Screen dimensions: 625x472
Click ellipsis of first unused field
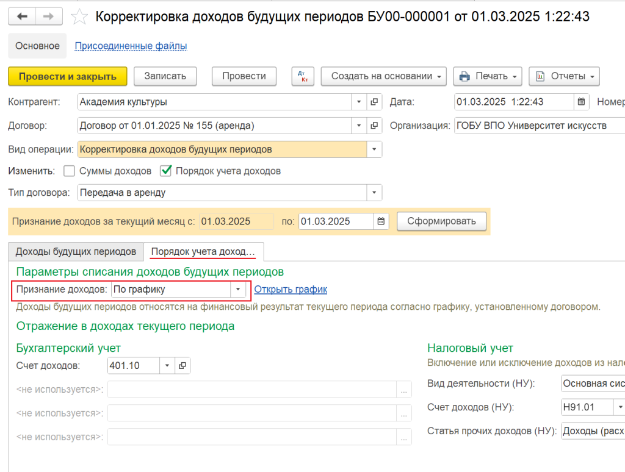pyautogui.click(x=404, y=390)
